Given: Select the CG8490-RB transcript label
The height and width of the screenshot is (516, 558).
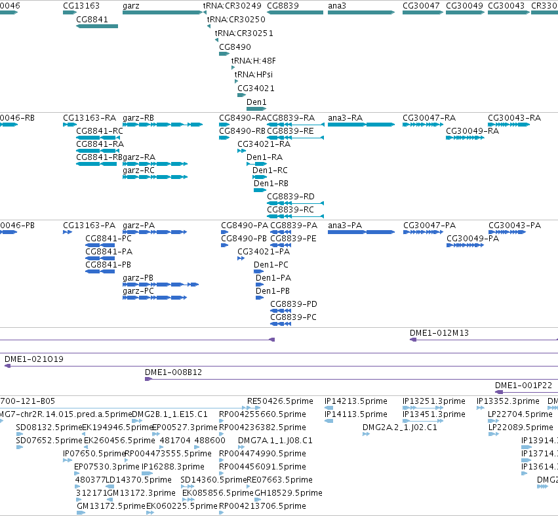Looking at the screenshot, I should (242, 131).
